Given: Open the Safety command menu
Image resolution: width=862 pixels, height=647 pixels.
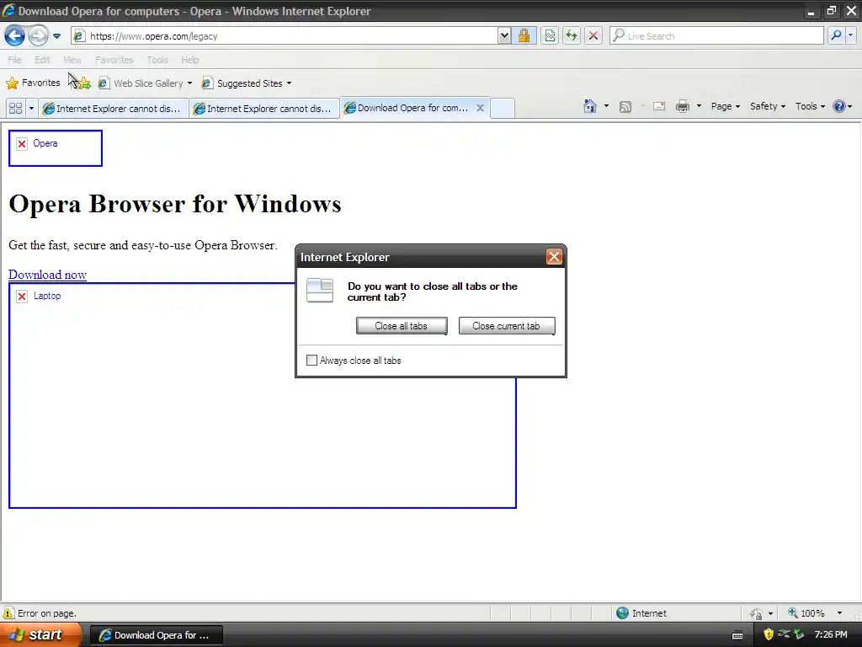Looking at the screenshot, I should point(768,106).
